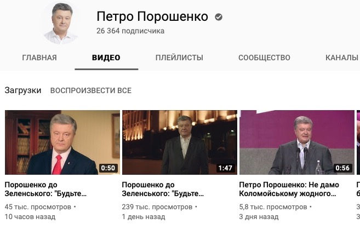Open the КАНАЛЫ tab

click(x=342, y=58)
